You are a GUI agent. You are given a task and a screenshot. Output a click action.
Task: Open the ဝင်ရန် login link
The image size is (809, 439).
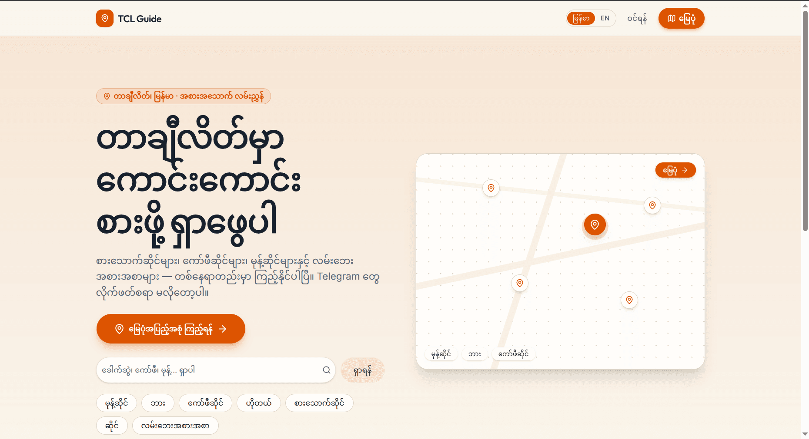637,18
